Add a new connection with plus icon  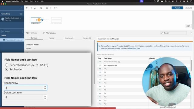click(x=21, y=14)
